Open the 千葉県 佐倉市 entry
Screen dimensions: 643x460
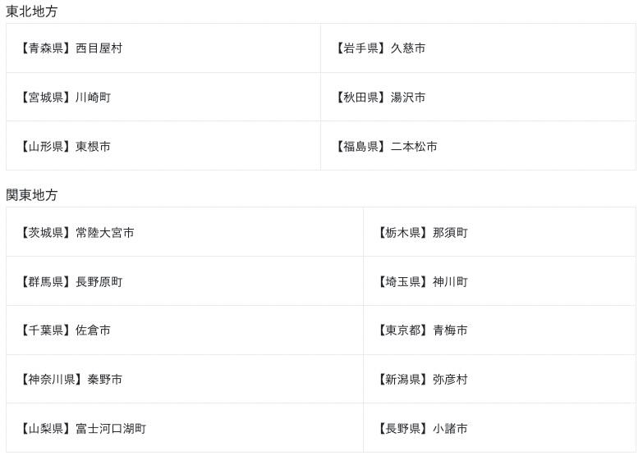[x=64, y=330]
